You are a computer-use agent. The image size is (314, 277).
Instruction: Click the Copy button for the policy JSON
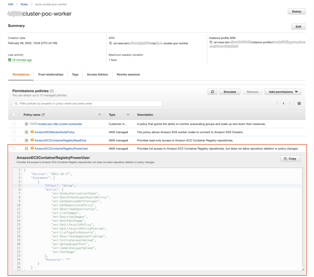tap(290, 159)
